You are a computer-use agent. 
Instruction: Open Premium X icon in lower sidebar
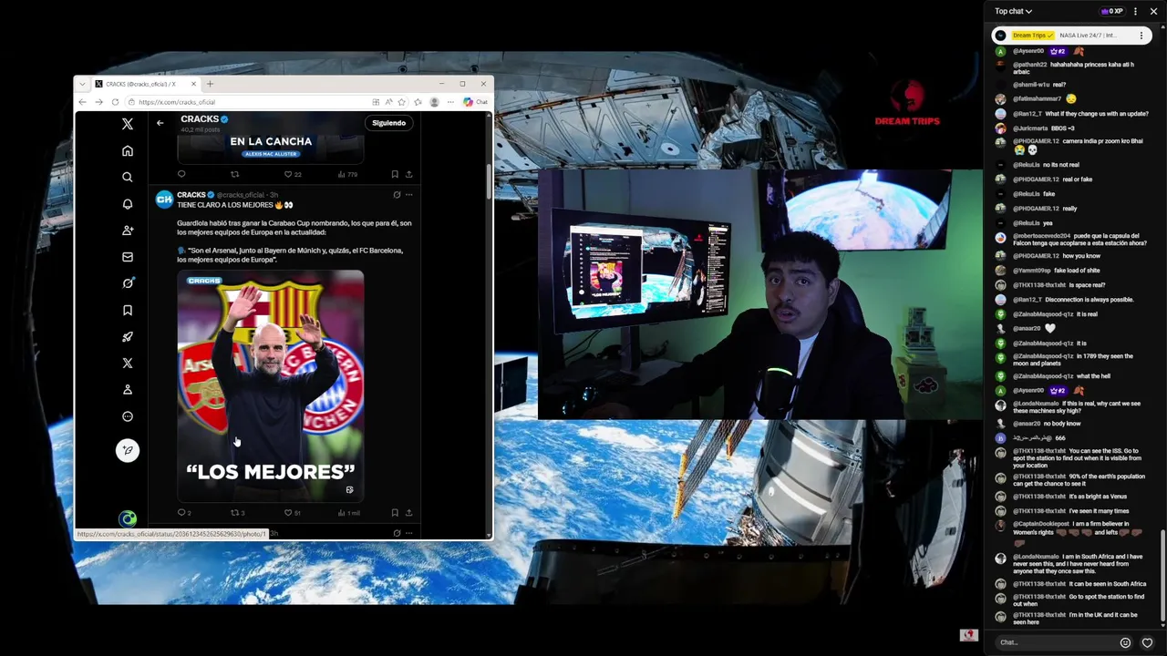click(128, 363)
